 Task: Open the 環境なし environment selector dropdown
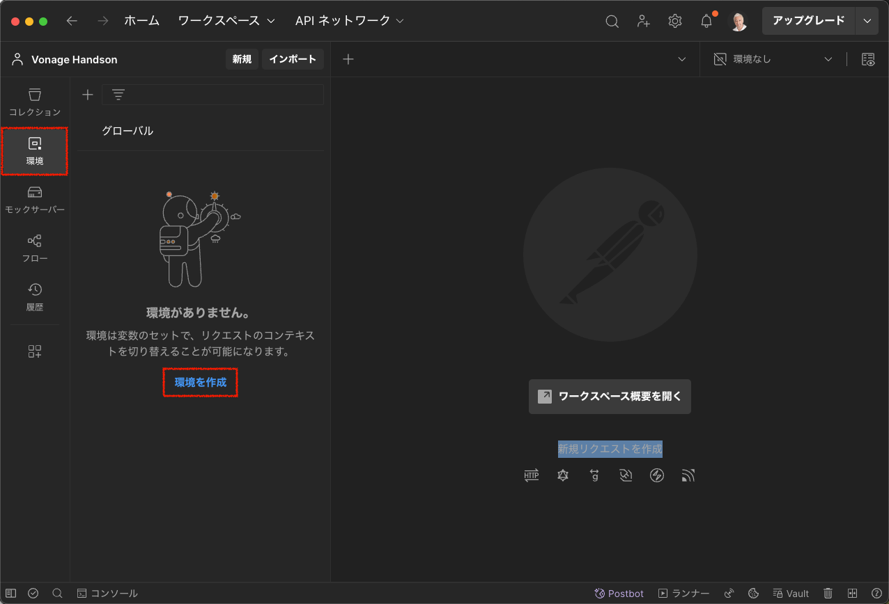[773, 59]
